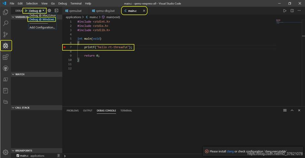305x158 pixels.
Task: Switch to the TERMINAL panel tab
Action: (126, 110)
